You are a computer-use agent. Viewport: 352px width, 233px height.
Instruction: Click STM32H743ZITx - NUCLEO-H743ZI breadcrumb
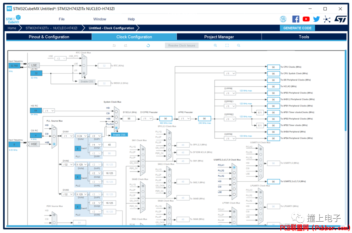click(x=51, y=28)
